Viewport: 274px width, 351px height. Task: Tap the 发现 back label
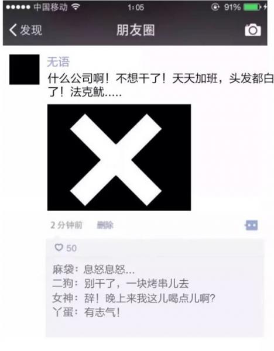tap(31, 30)
